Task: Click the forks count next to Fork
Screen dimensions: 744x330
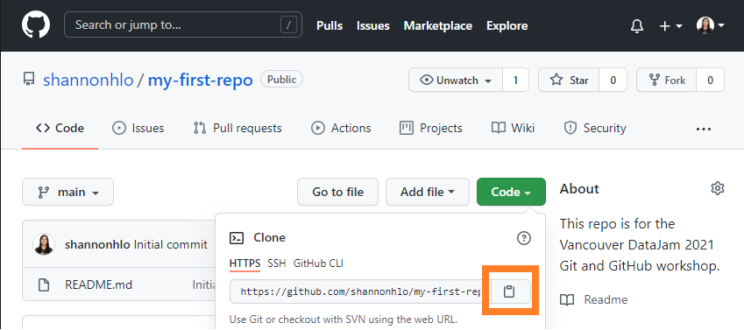Action: coord(711,81)
